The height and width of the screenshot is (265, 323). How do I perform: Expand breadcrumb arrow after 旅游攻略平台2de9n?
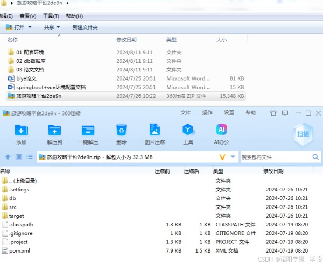[x=67, y=3]
